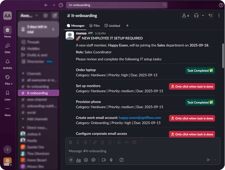This screenshot has width=225, height=170.
Task: Go forward with the right arrow
Action: pyautogui.click(x=53, y=5)
